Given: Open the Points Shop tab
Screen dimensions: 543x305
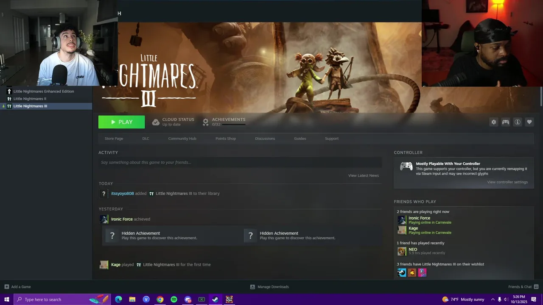Looking at the screenshot, I should [226, 139].
